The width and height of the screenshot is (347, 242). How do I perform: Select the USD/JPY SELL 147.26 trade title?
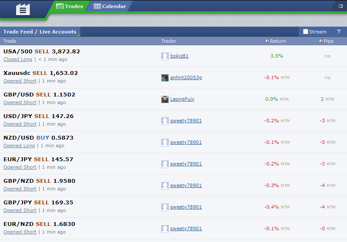[39, 116]
